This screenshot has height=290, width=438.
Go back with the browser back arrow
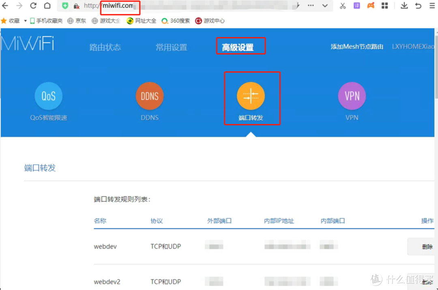pyautogui.click(x=5, y=6)
